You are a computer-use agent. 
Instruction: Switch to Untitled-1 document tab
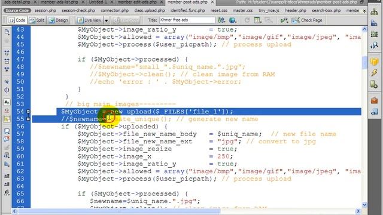[x=98, y=2]
